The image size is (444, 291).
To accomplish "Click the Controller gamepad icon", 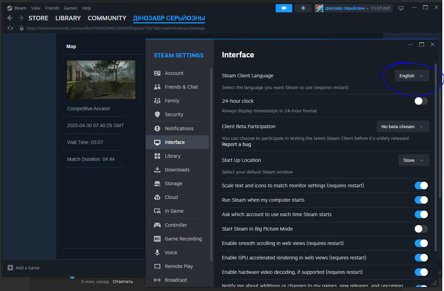I will [157, 225].
